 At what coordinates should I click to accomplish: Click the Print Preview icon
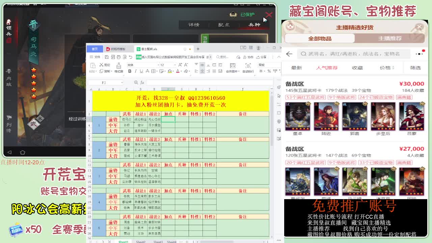(x=125, y=57)
